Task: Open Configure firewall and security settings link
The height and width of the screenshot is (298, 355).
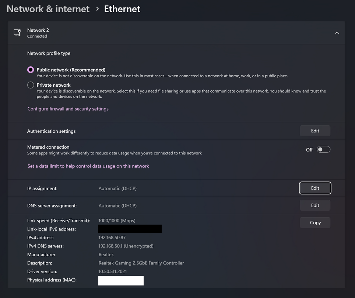Action: 68,109
